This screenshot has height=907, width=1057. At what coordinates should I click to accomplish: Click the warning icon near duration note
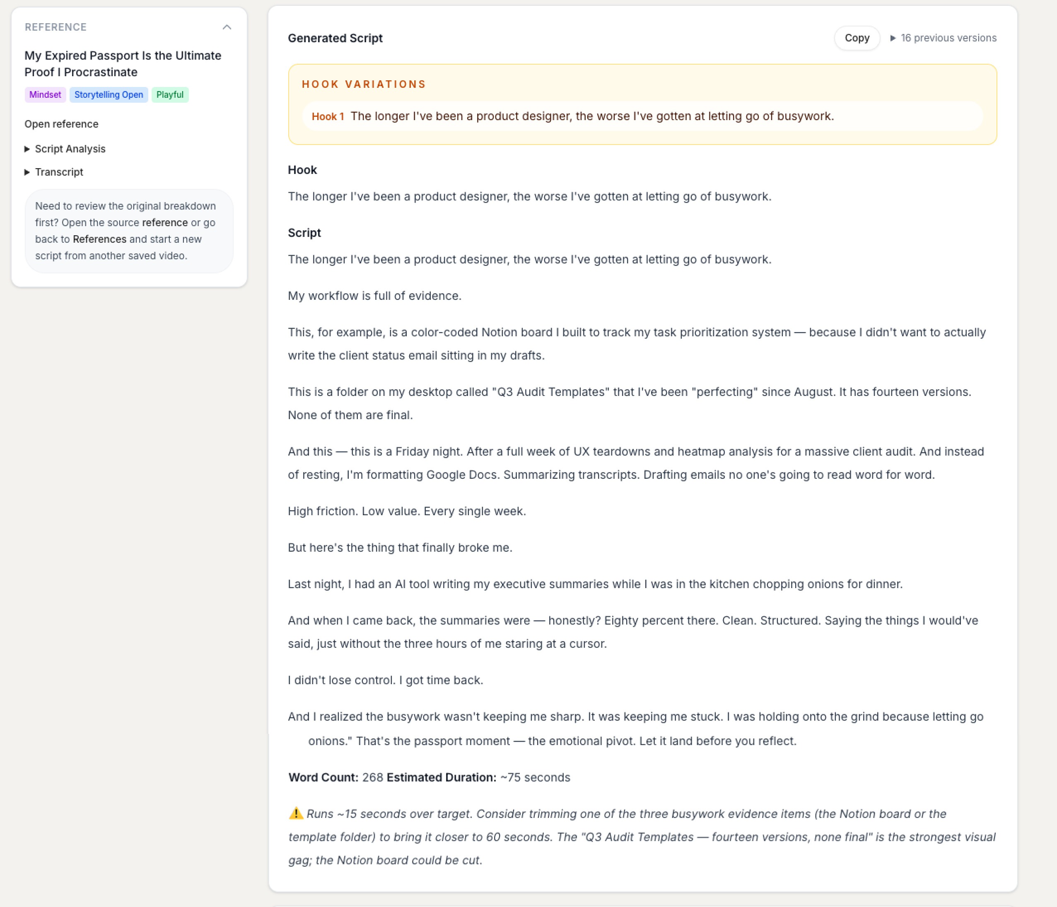(x=296, y=814)
